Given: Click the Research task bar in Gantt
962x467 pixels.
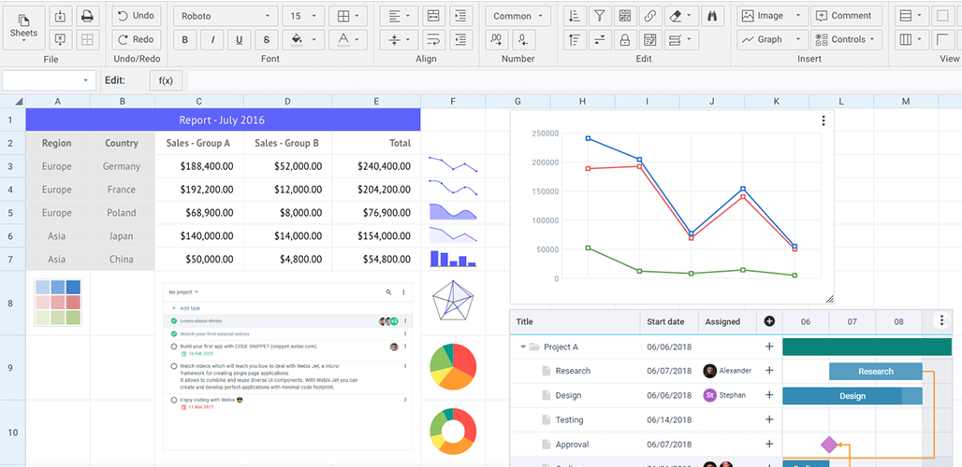Looking at the screenshot, I should (875, 371).
